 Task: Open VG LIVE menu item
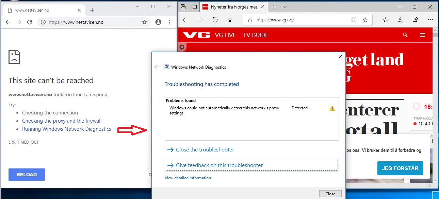[225, 35]
